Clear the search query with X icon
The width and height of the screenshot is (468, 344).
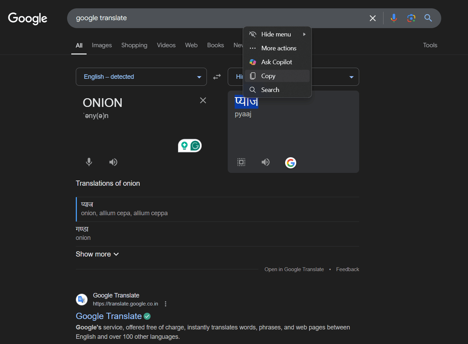click(x=373, y=18)
